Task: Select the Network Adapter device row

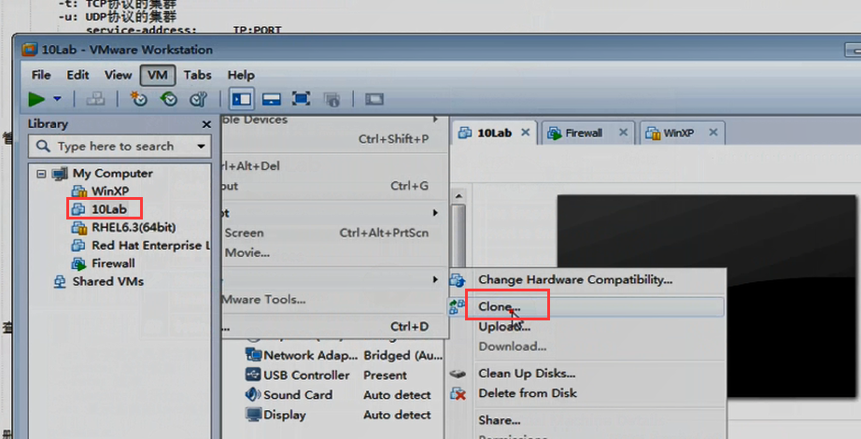Action: pyautogui.click(x=345, y=356)
